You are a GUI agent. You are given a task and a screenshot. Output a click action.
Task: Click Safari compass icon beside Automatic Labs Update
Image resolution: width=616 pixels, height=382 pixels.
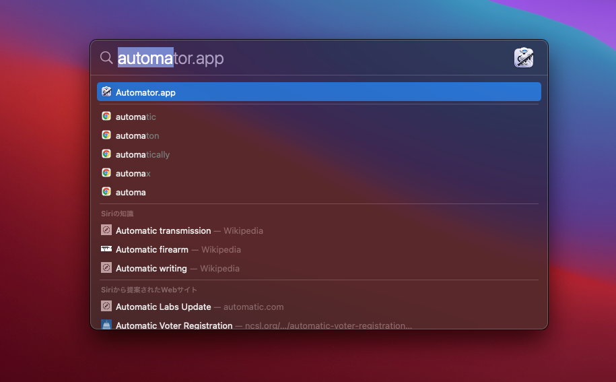point(106,306)
